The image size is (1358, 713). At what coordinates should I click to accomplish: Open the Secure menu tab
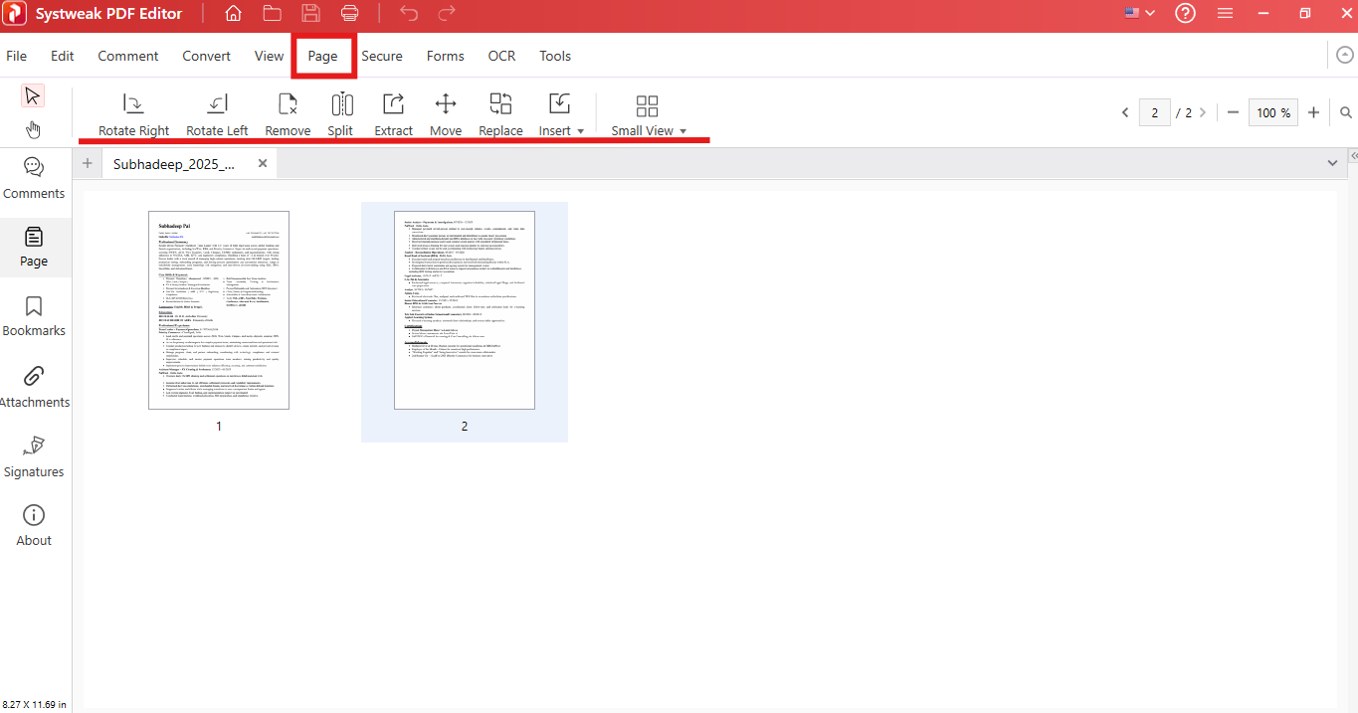point(382,56)
